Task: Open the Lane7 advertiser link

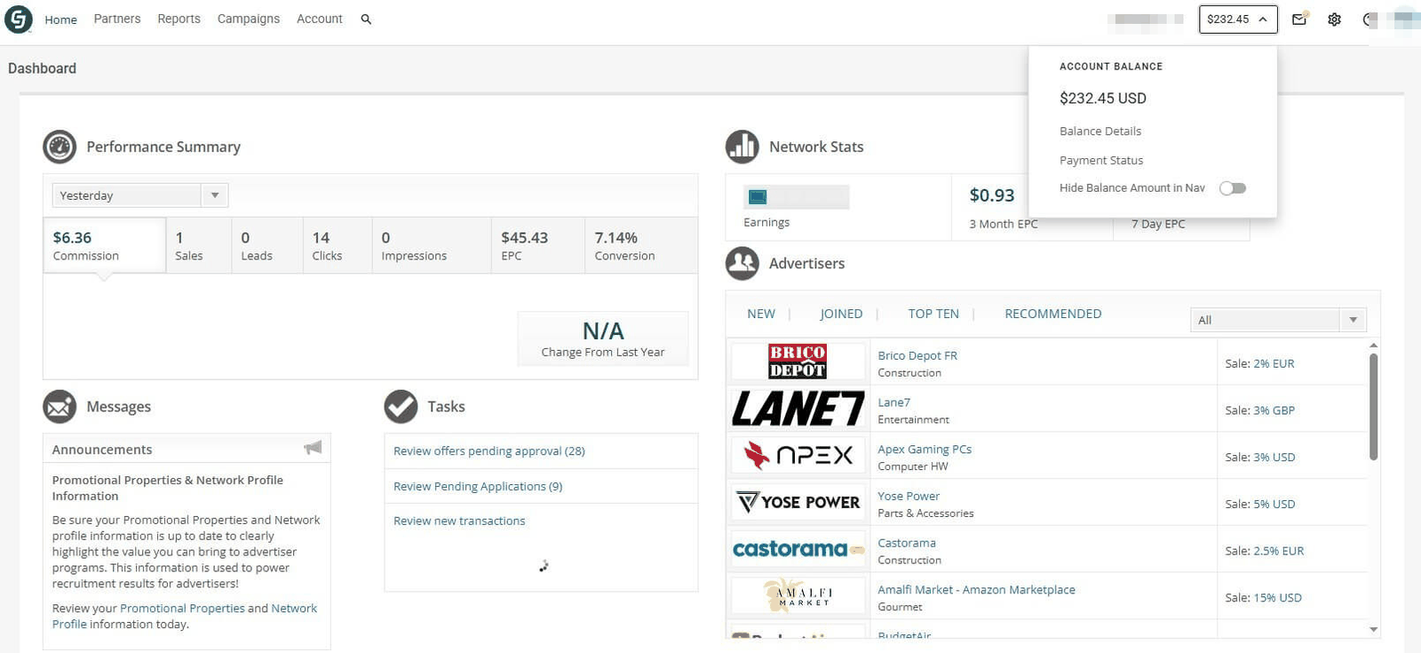Action: coord(893,402)
